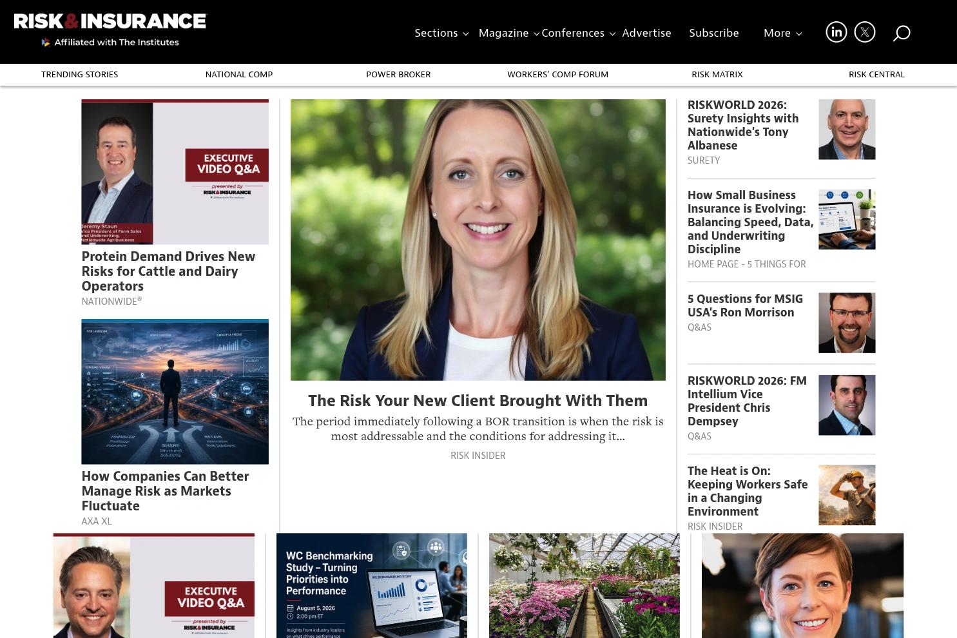Expand the More dropdown chevron
Image resolution: width=957 pixels, height=638 pixels.
click(x=799, y=34)
